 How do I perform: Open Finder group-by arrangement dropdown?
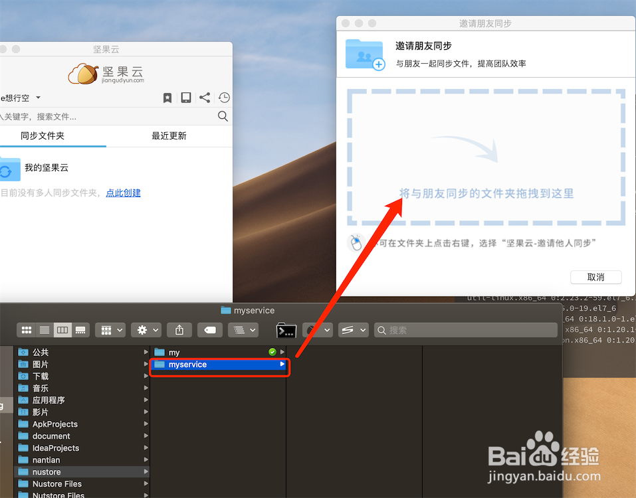(110, 330)
